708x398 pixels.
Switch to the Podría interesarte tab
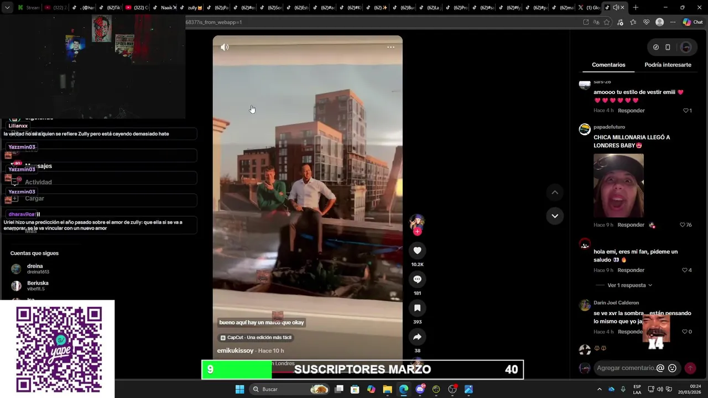point(668,65)
